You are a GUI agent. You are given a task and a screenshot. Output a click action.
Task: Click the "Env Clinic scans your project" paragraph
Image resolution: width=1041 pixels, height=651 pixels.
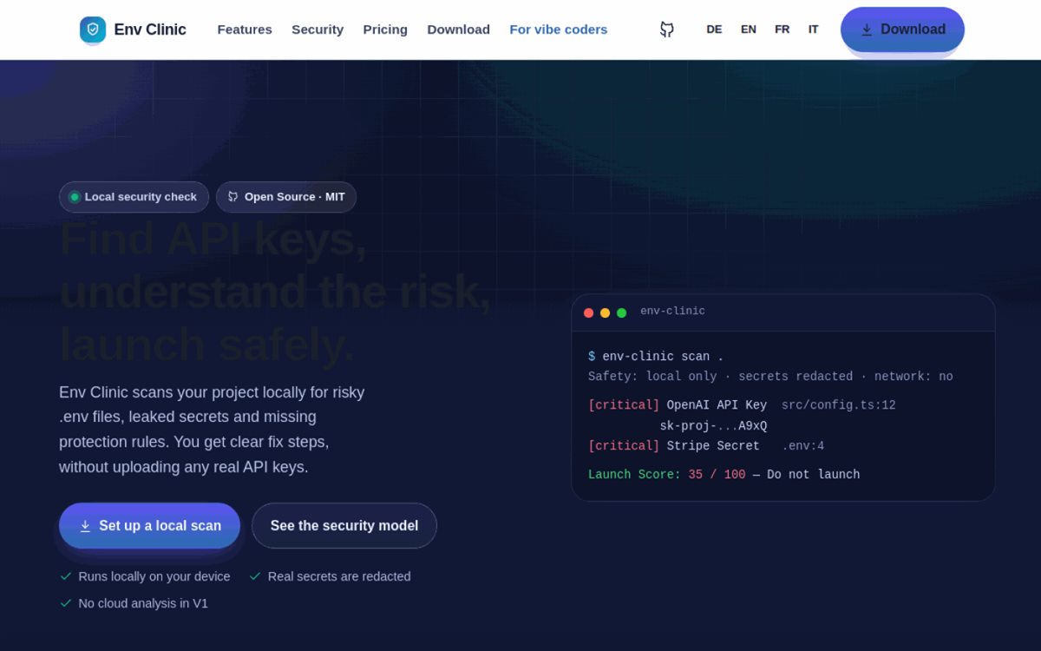click(212, 430)
